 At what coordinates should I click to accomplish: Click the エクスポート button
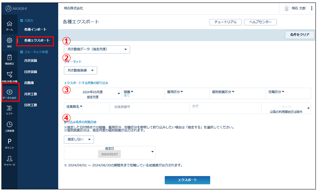(x=187, y=180)
